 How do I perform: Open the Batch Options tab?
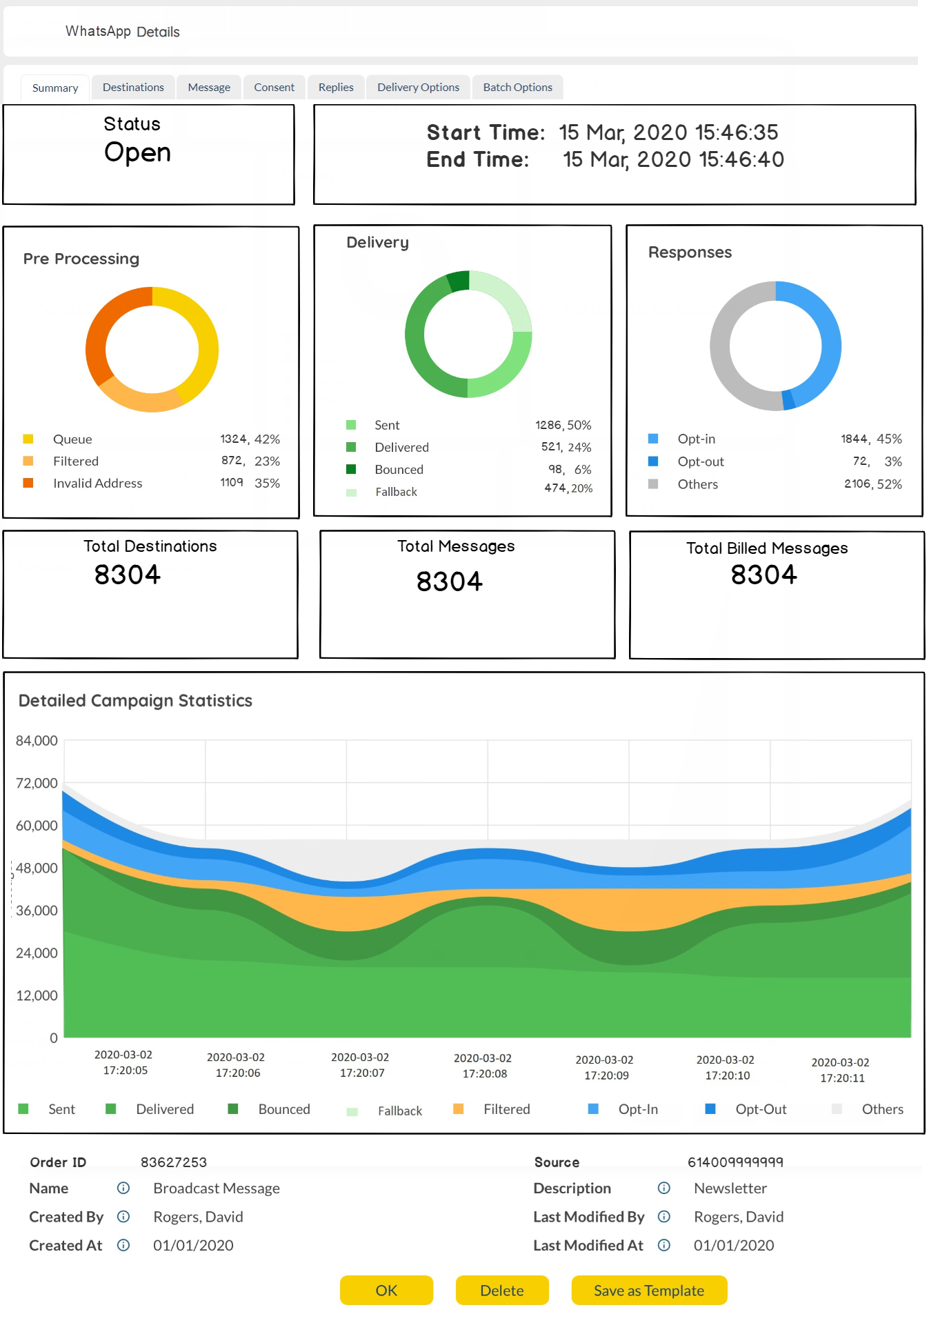tap(517, 88)
